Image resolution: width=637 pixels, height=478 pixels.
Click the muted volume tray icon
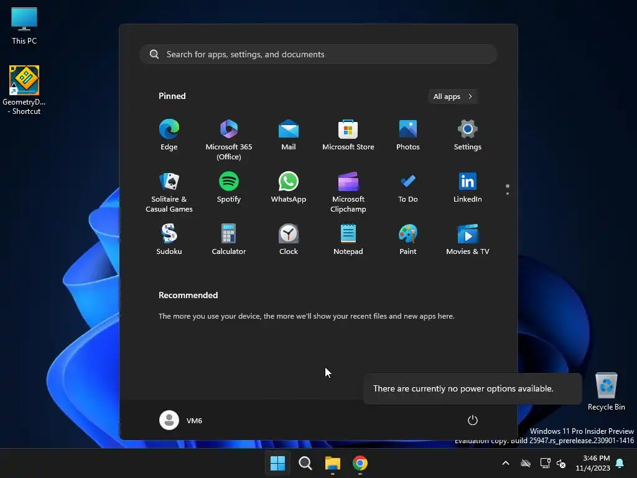pos(561,463)
